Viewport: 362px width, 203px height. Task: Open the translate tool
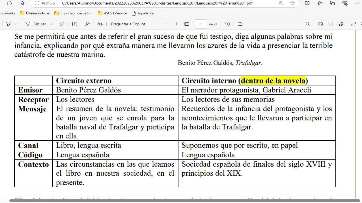click(x=100, y=24)
